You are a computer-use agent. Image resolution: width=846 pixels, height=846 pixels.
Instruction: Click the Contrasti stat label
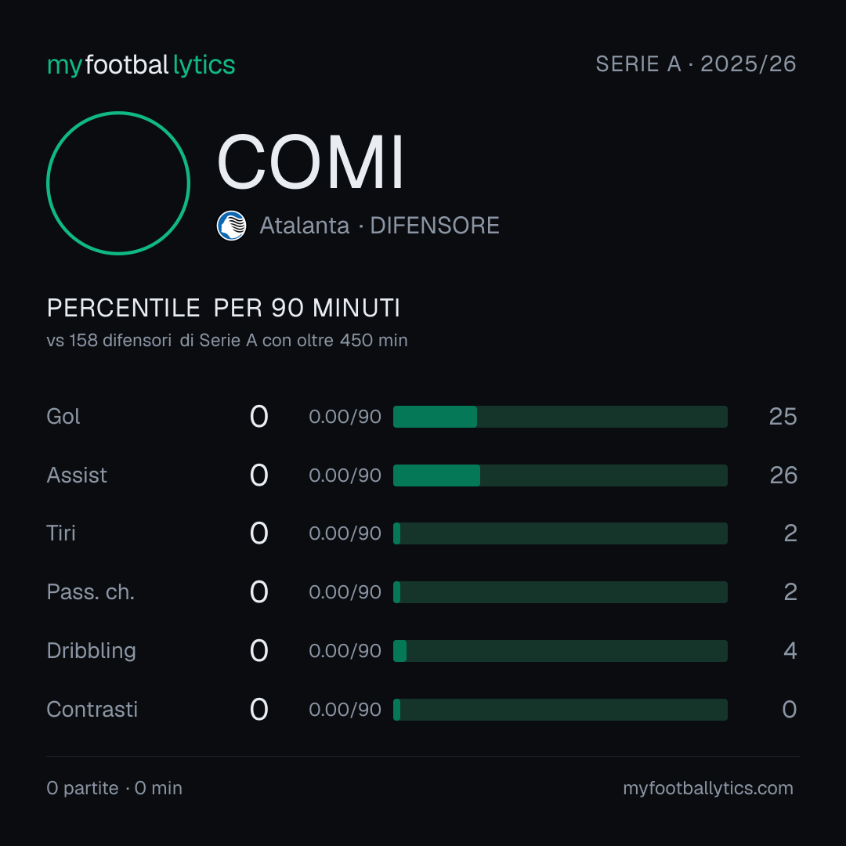pyautogui.click(x=92, y=710)
